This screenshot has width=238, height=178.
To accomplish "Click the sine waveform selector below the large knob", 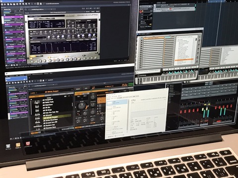I will pos(78,114).
